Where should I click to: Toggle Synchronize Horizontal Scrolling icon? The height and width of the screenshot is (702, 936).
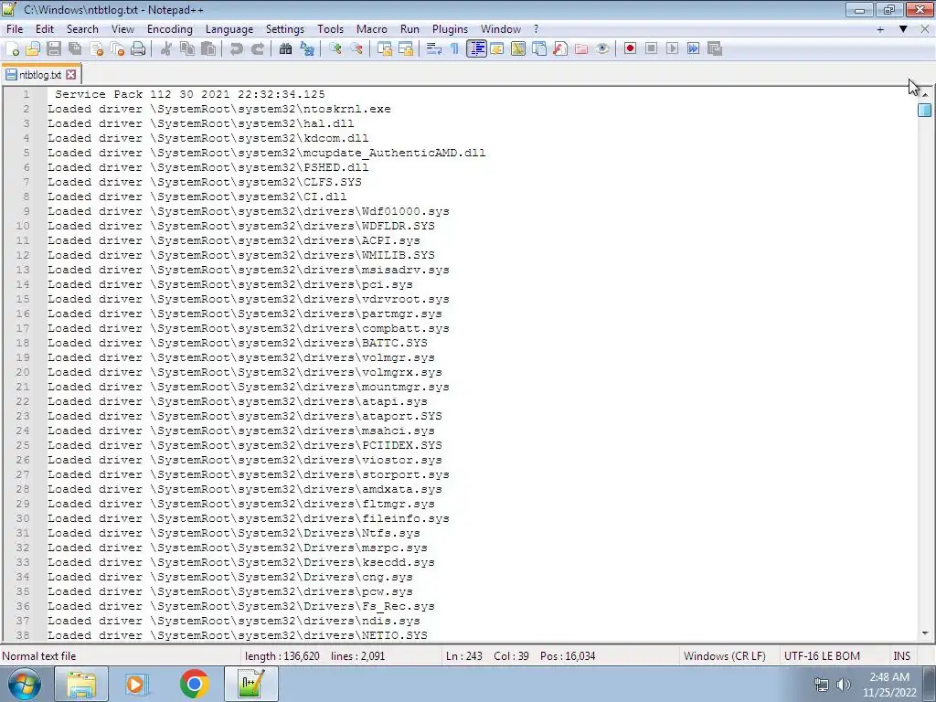click(x=405, y=49)
